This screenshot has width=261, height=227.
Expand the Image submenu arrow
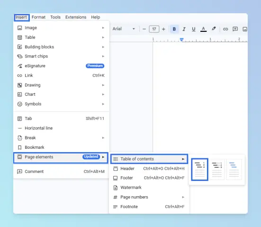pos(103,28)
